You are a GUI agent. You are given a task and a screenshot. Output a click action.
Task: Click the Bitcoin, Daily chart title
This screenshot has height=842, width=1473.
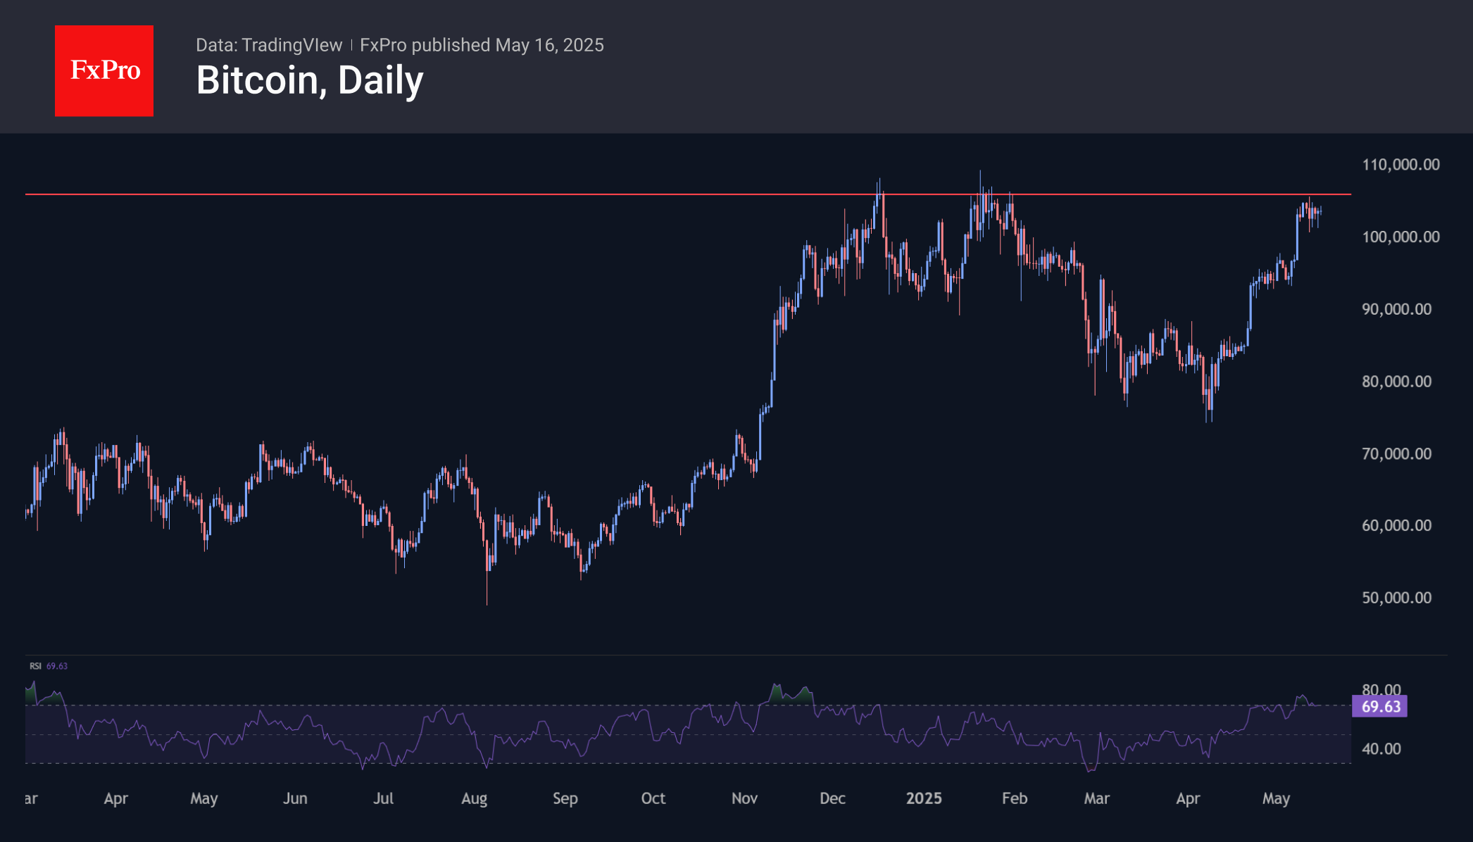click(310, 80)
